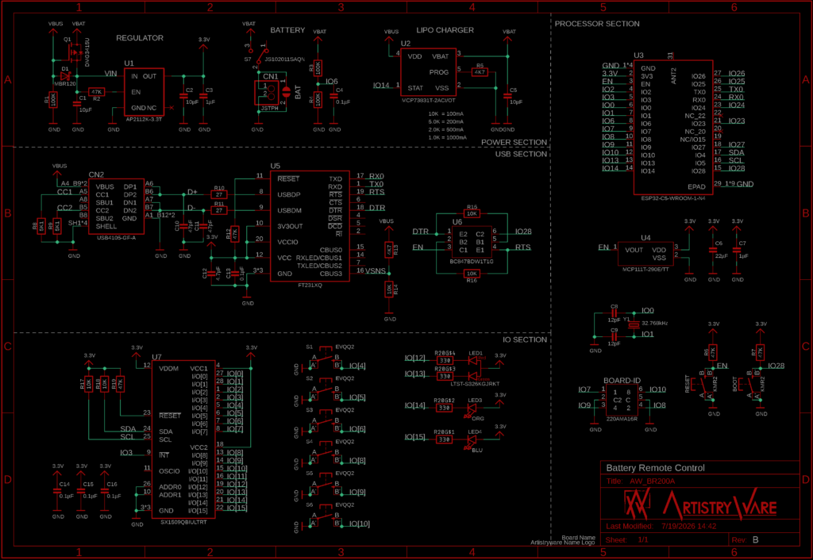Select the Y1 32.768kHz crystal
Image resolution: width=813 pixels, height=560 pixels.
coord(634,324)
